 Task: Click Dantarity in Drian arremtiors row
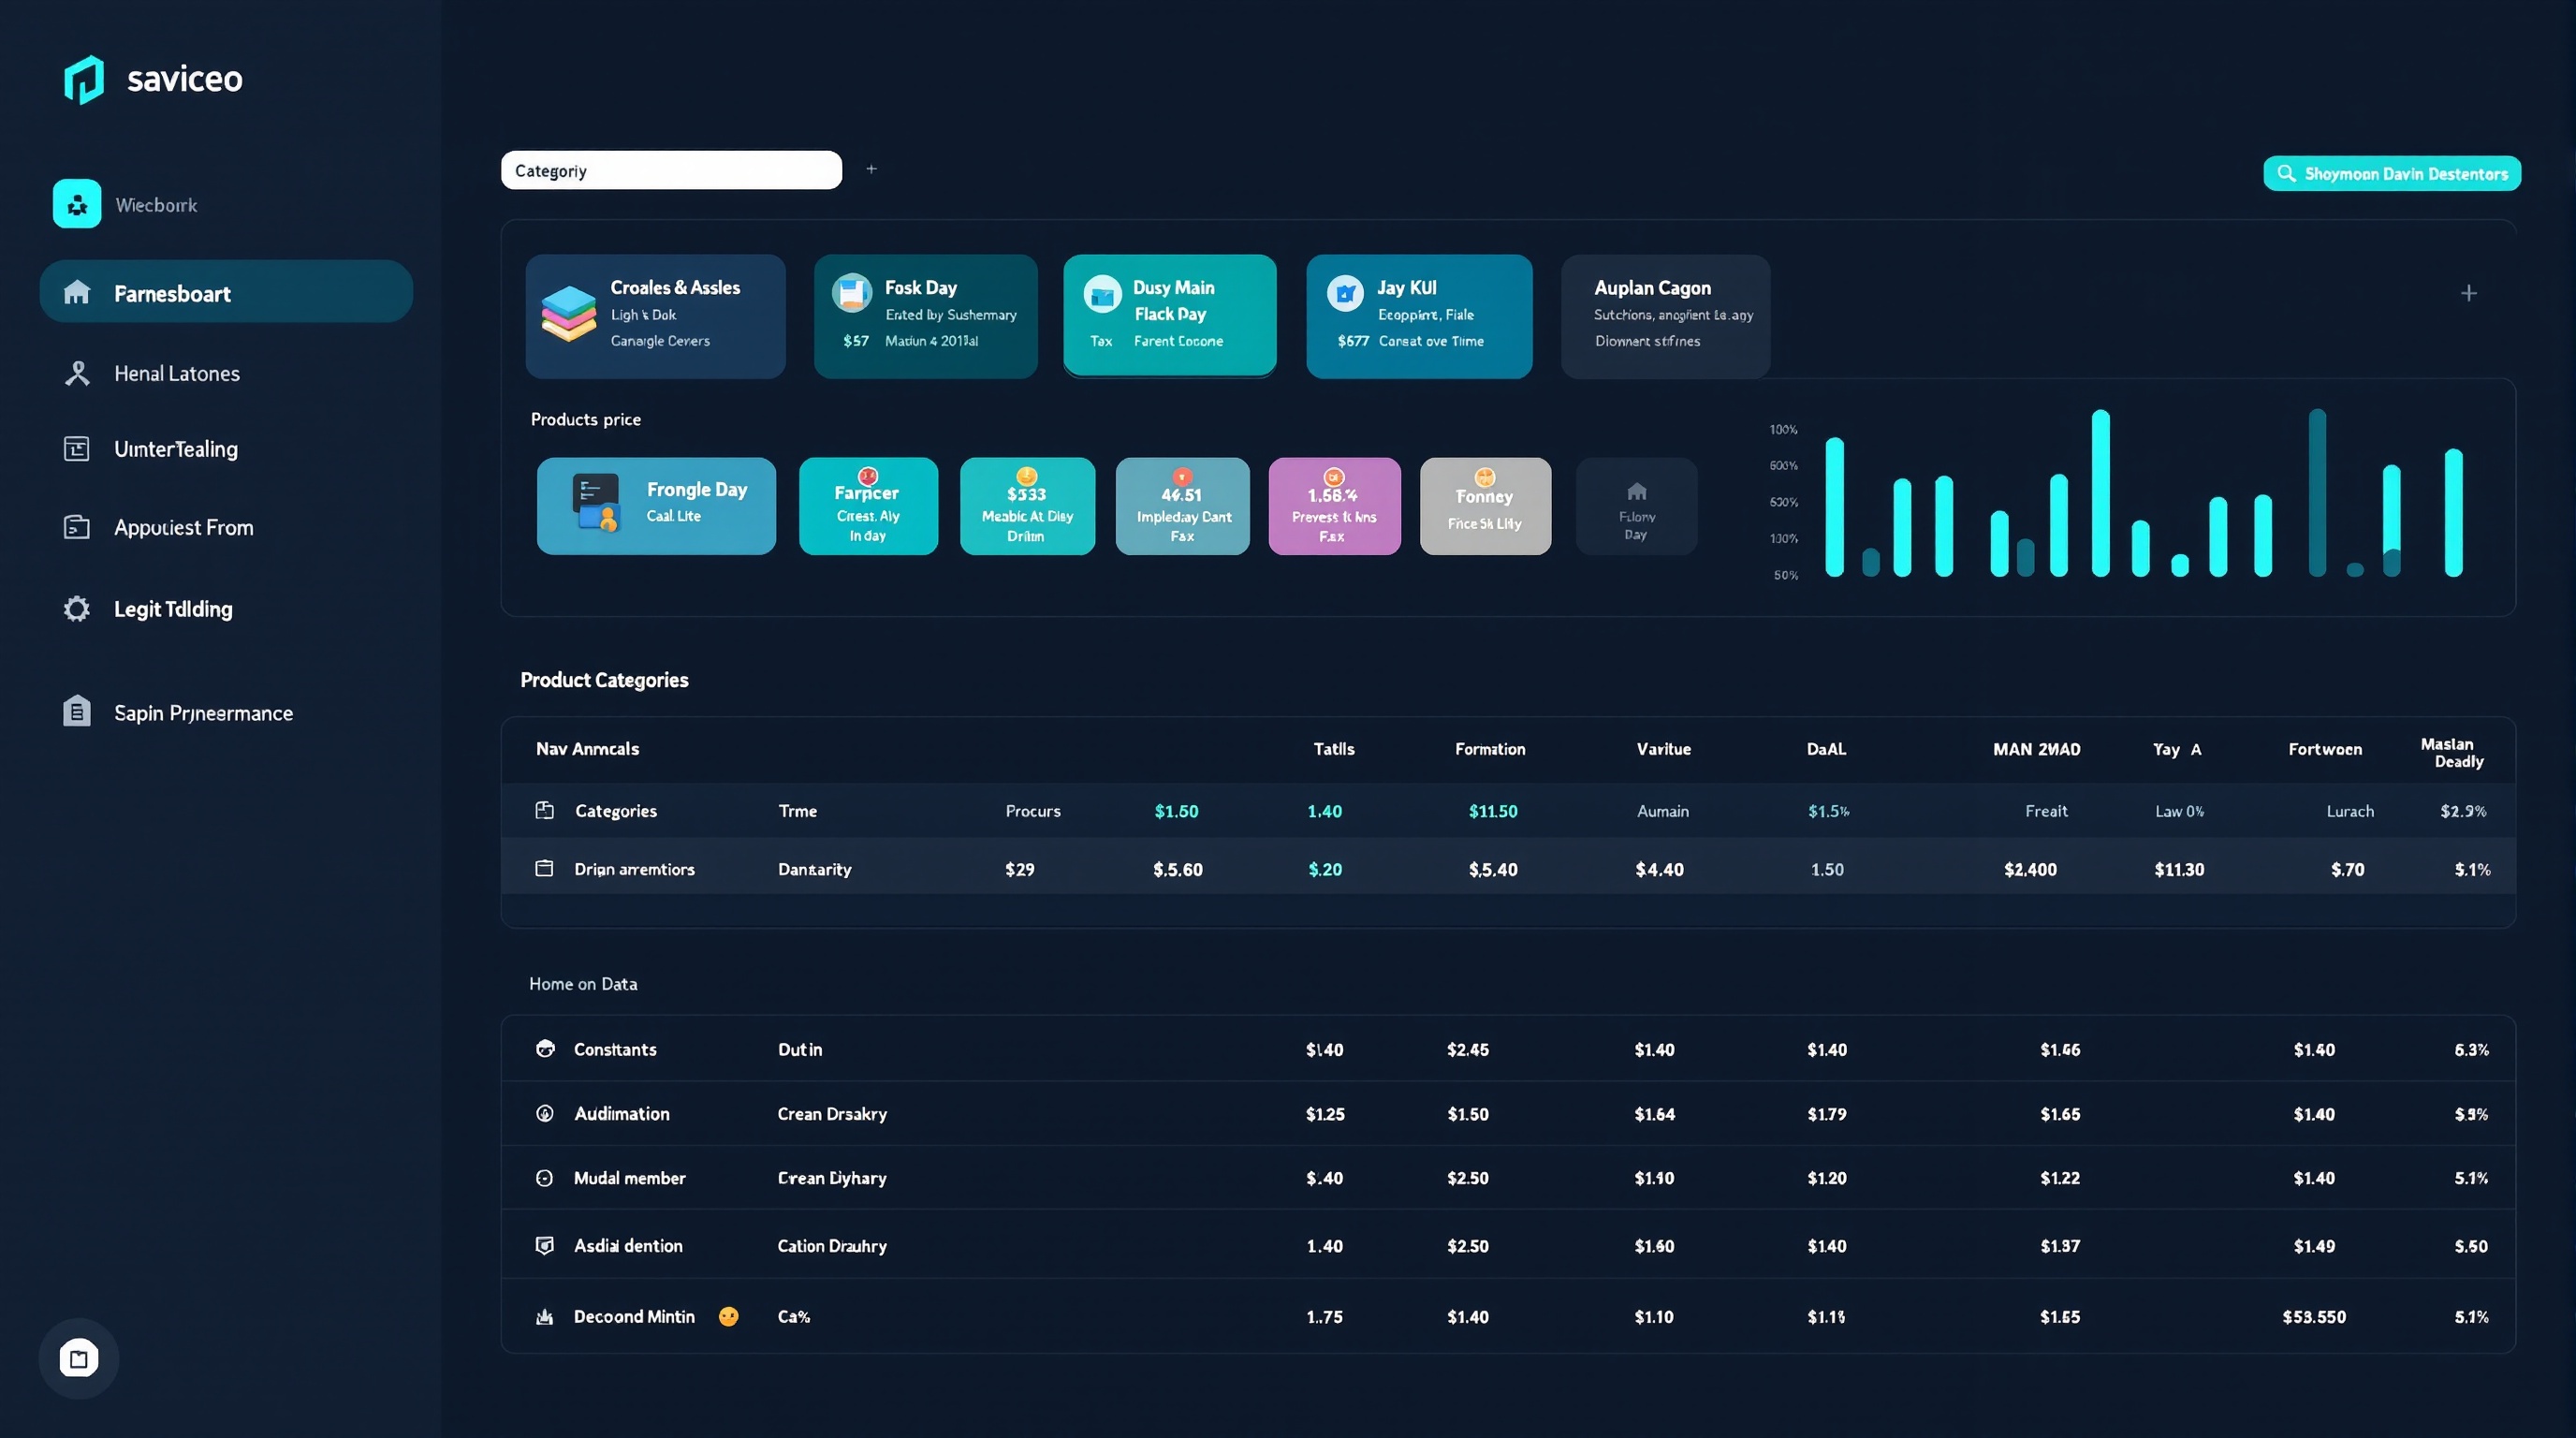[x=815, y=869]
